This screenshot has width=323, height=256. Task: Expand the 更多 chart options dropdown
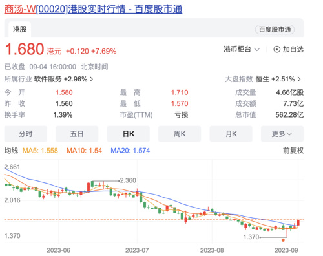tap(282, 134)
